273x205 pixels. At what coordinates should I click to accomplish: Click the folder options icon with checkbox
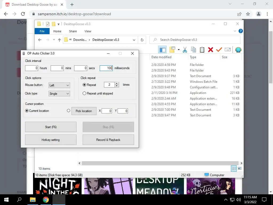tap(172, 50)
